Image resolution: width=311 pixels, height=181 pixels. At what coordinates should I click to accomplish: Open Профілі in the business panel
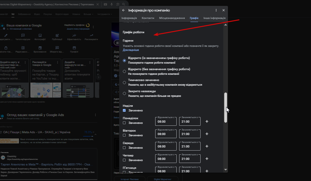(x=74, y=49)
